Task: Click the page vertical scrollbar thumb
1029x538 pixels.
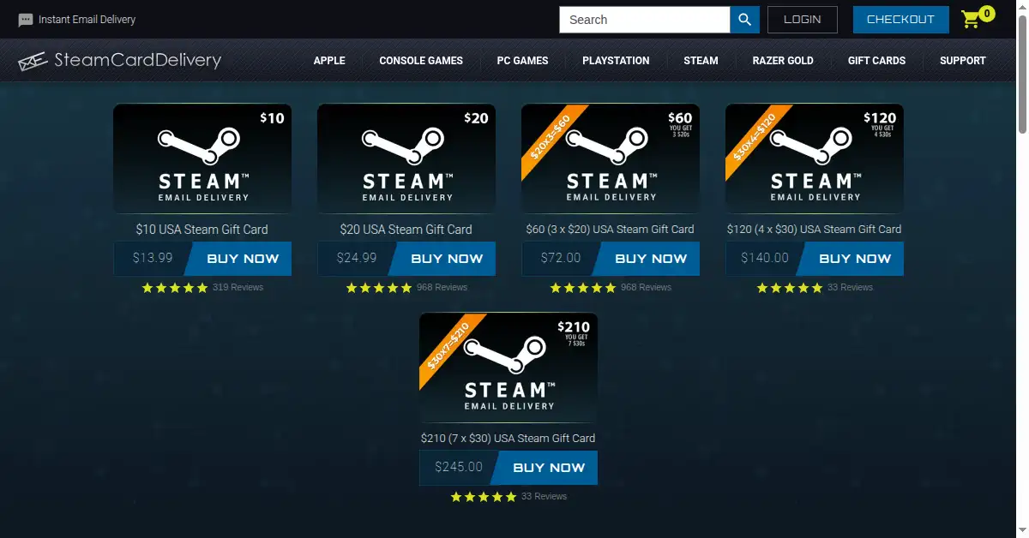Action: coord(1021,73)
